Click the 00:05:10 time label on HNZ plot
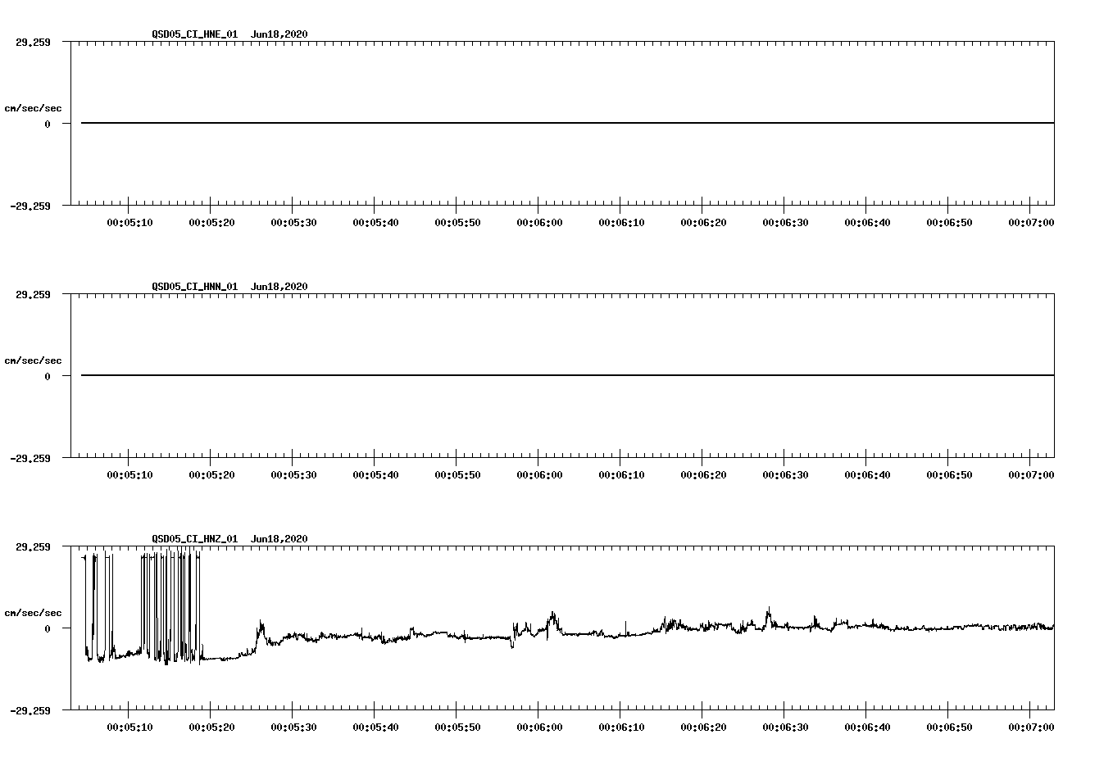 [x=129, y=728]
